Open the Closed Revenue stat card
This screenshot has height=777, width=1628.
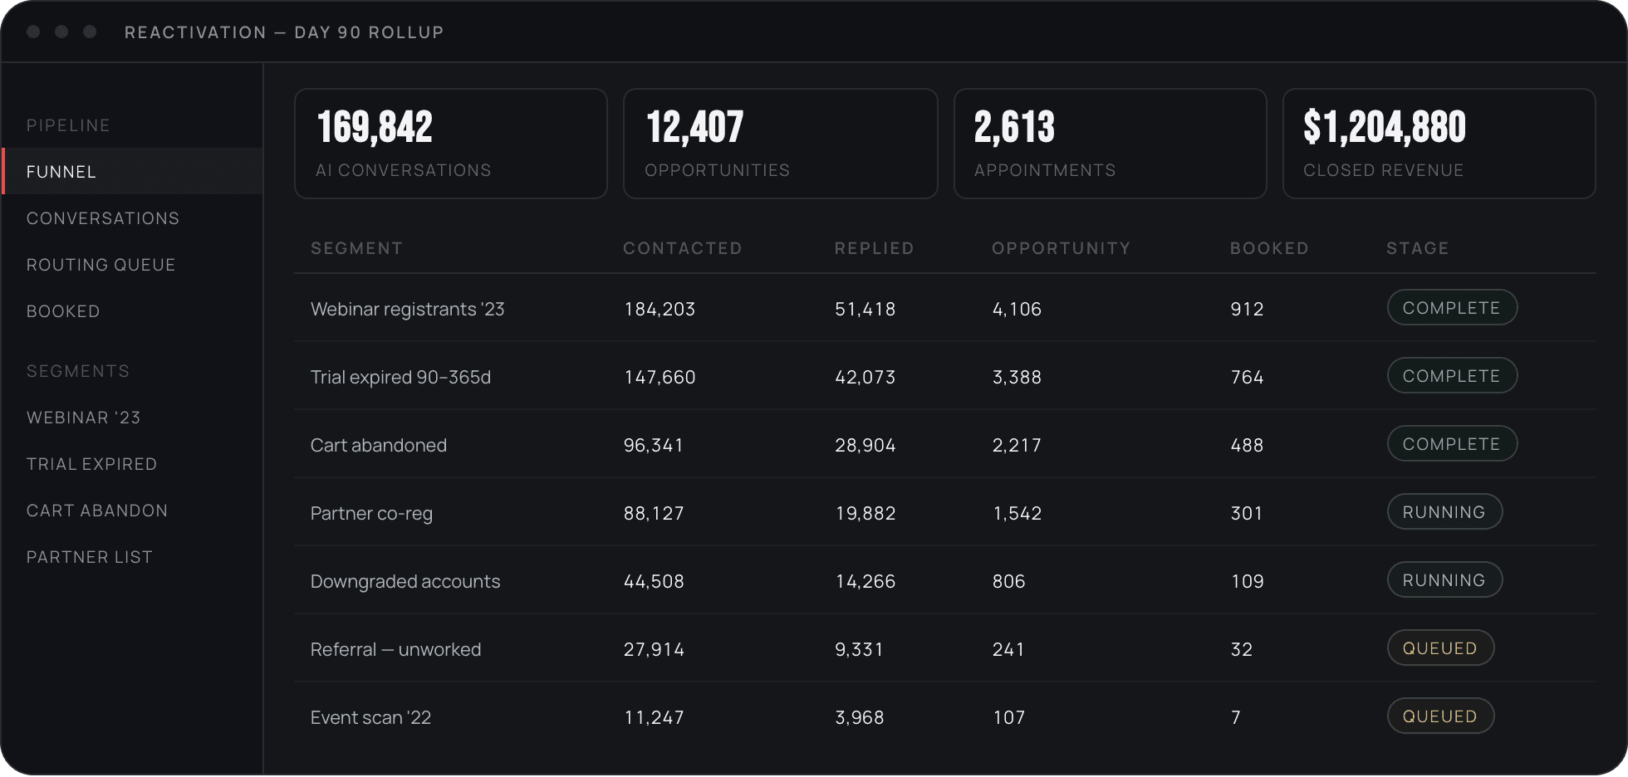pos(1439,144)
